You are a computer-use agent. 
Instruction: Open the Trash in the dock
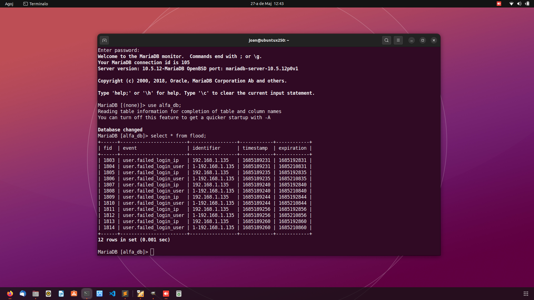click(179, 294)
